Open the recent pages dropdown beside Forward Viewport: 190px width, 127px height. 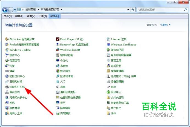[15, 10]
